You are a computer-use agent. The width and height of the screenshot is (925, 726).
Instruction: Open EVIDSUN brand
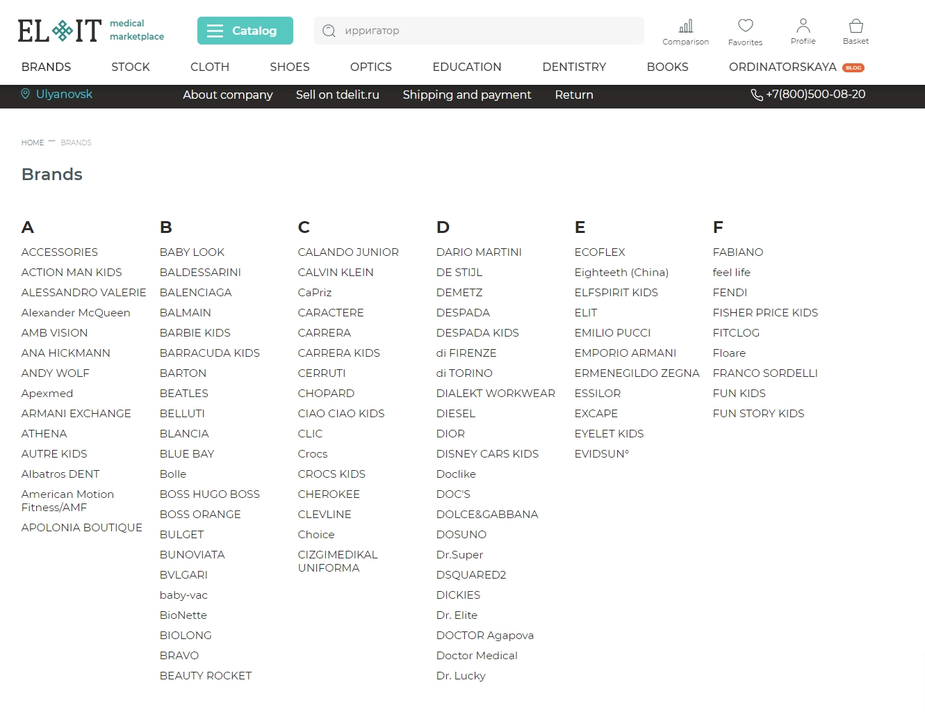(602, 453)
